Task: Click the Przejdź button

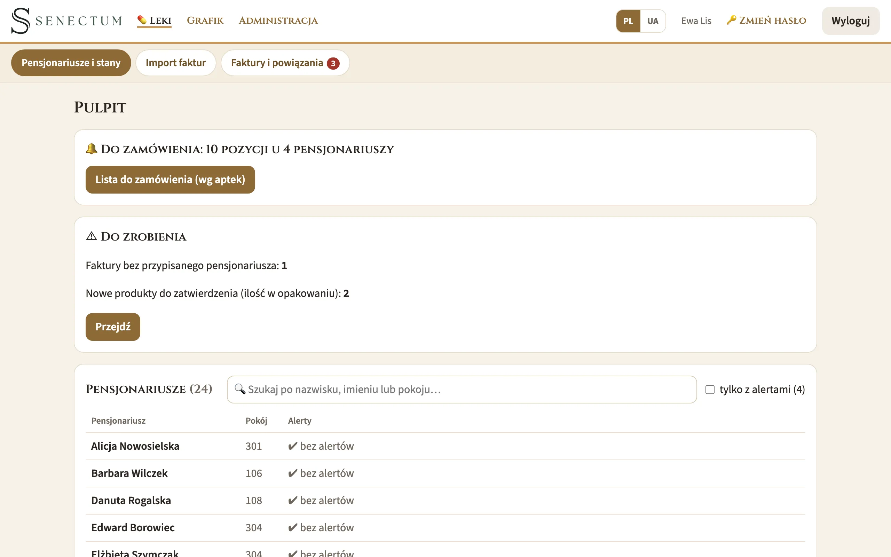Action: pos(113,327)
